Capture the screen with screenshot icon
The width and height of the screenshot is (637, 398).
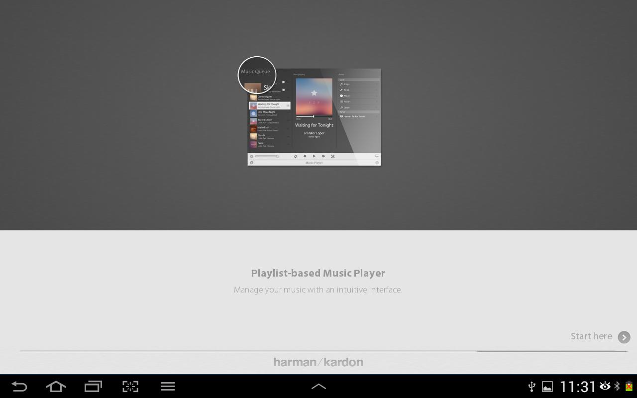pyautogui.click(x=130, y=387)
